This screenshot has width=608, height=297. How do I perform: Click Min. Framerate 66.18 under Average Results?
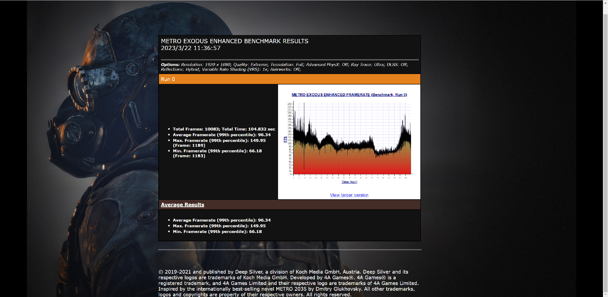tap(217, 232)
